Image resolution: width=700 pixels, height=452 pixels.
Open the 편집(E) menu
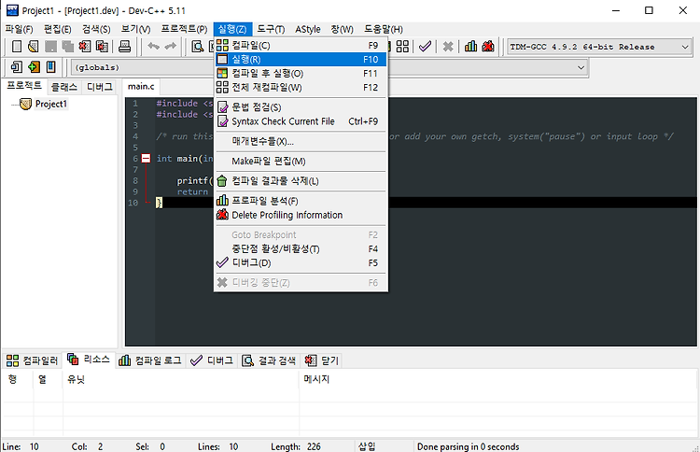(58, 30)
